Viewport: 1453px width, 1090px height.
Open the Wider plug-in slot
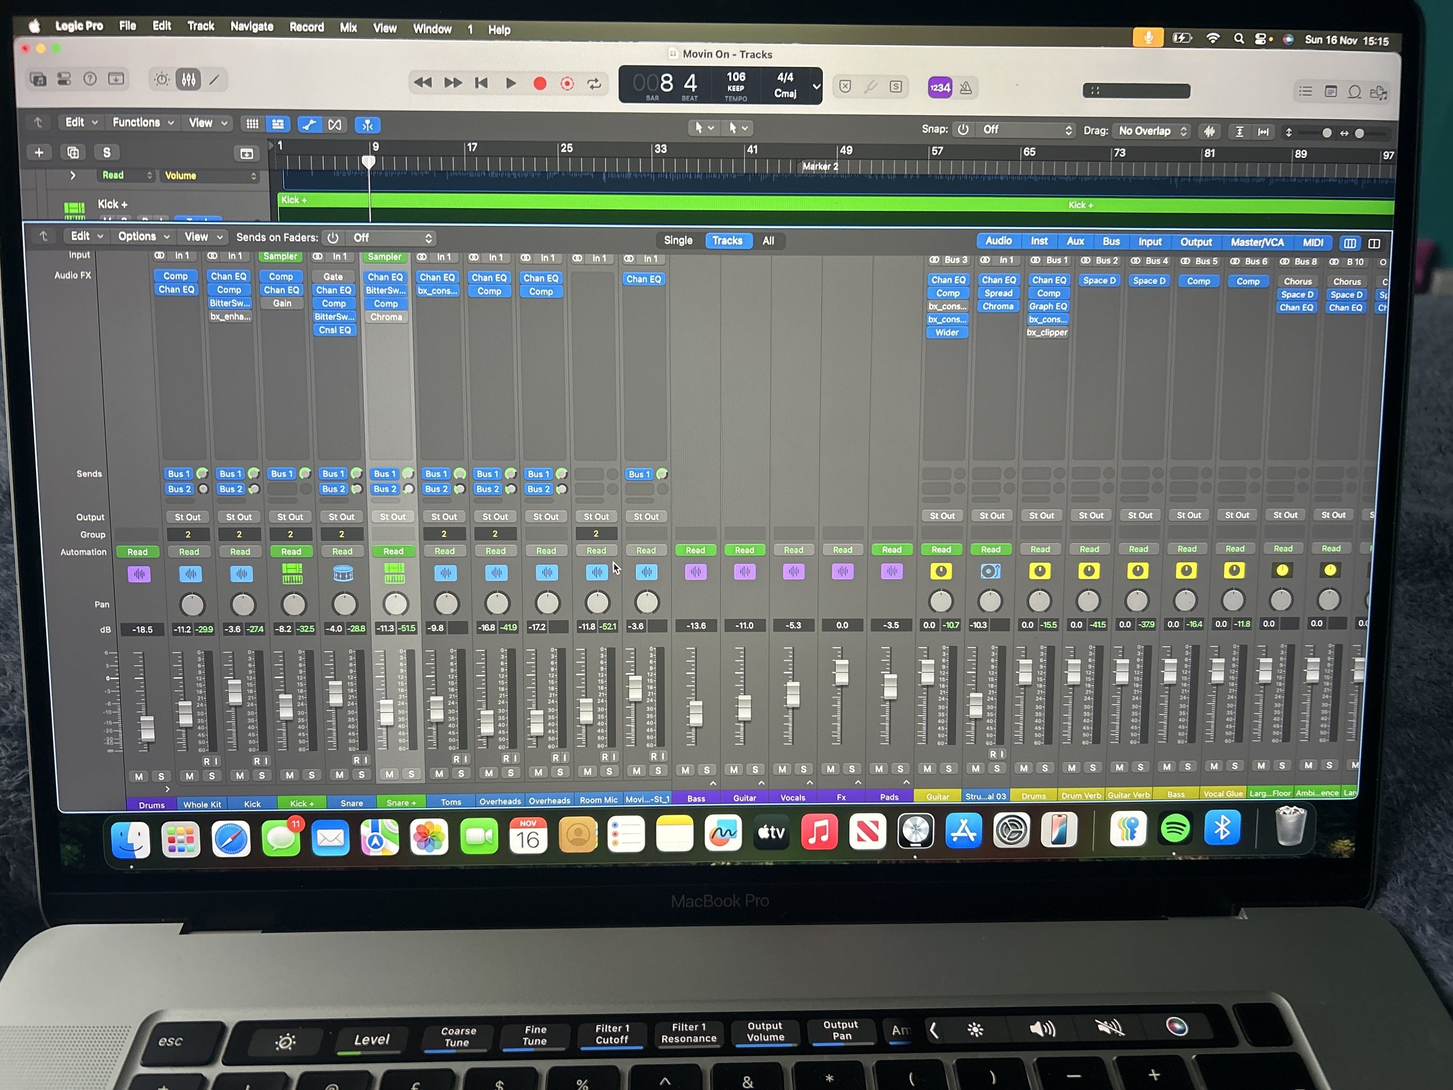(x=947, y=333)
